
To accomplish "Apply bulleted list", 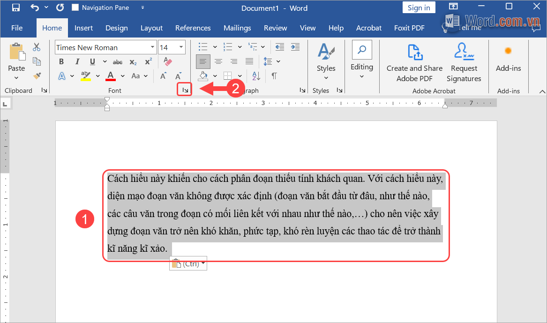I will [x=202, y=47].
